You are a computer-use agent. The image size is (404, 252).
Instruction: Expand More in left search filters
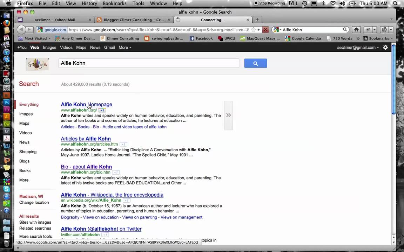[x=24, y=180]
